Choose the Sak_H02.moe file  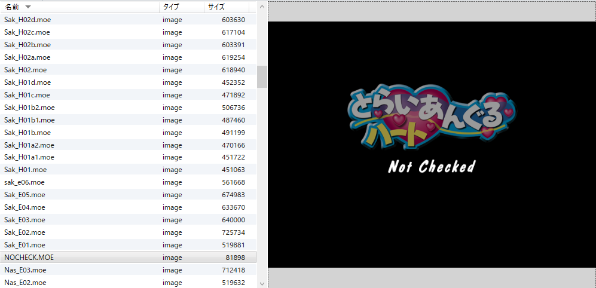(x=25, y=70)
